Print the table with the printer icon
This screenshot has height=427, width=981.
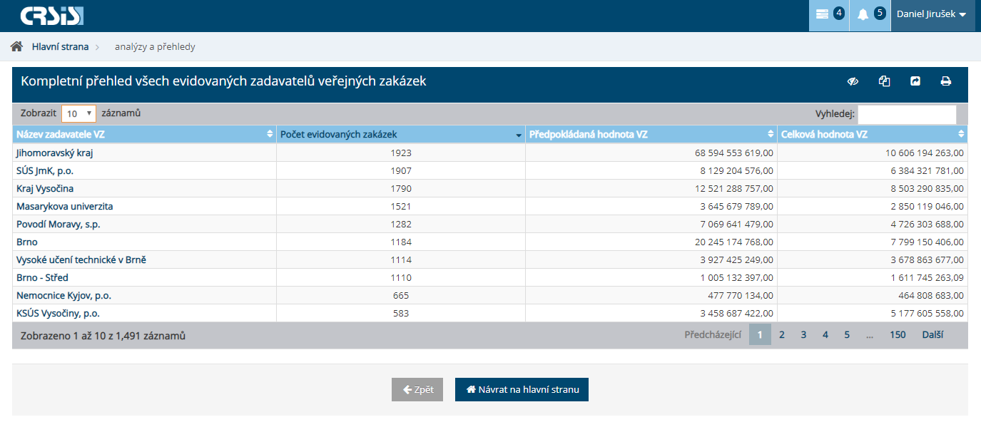(946, 81)
